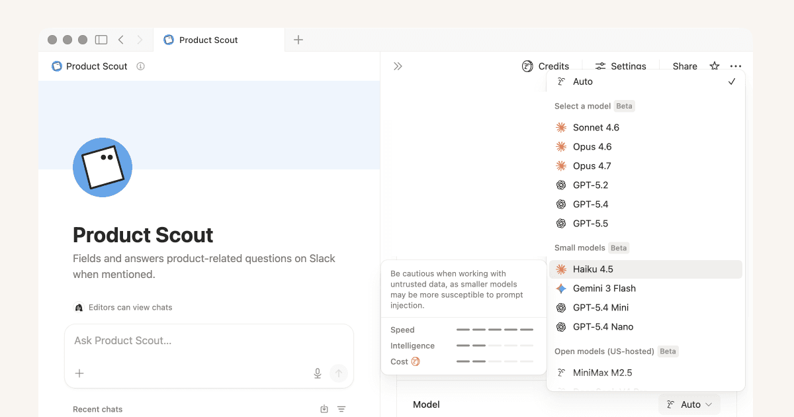Viewport: 794px width, 417px height.
Task: Click the Recent chats download icon
Action: (x=324, y=409)
